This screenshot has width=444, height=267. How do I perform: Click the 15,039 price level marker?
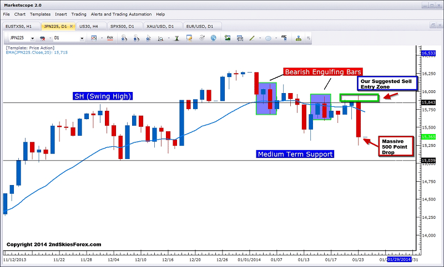point(428,161)
